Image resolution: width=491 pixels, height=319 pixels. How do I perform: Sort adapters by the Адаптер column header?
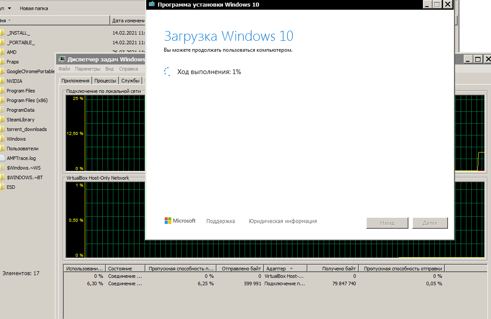coord(285,268)
